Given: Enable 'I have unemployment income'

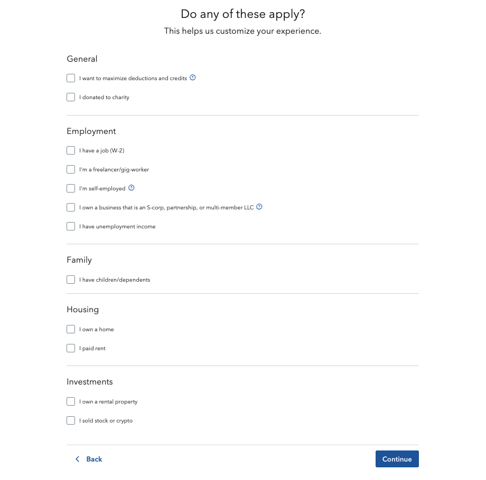Looking at the screenshot, I should coord(71,226).
